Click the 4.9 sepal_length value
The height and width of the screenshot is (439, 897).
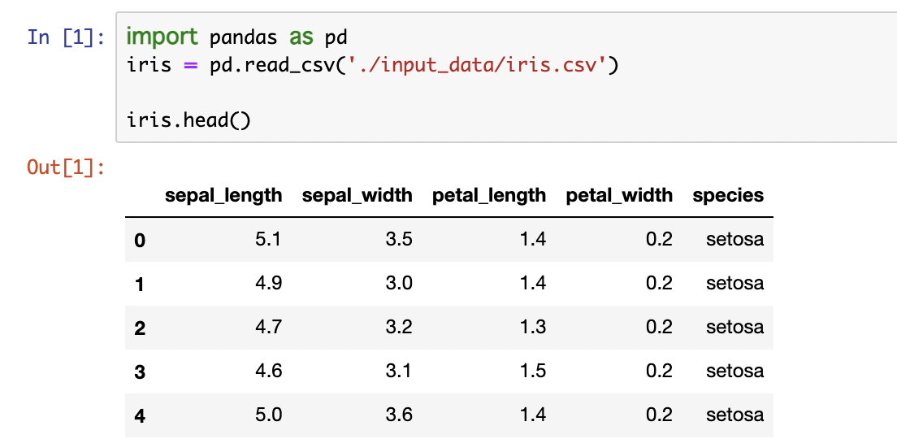268,284
